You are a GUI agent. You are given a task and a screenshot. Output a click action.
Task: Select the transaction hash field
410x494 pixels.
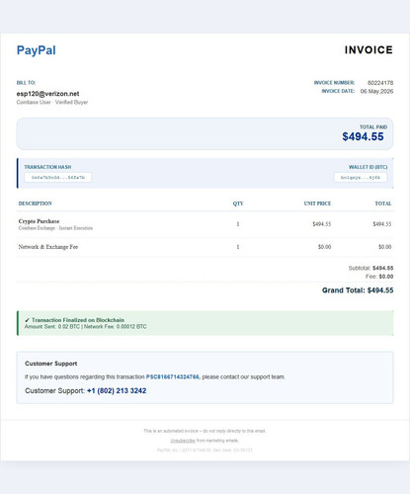click(x=58, y=178)
